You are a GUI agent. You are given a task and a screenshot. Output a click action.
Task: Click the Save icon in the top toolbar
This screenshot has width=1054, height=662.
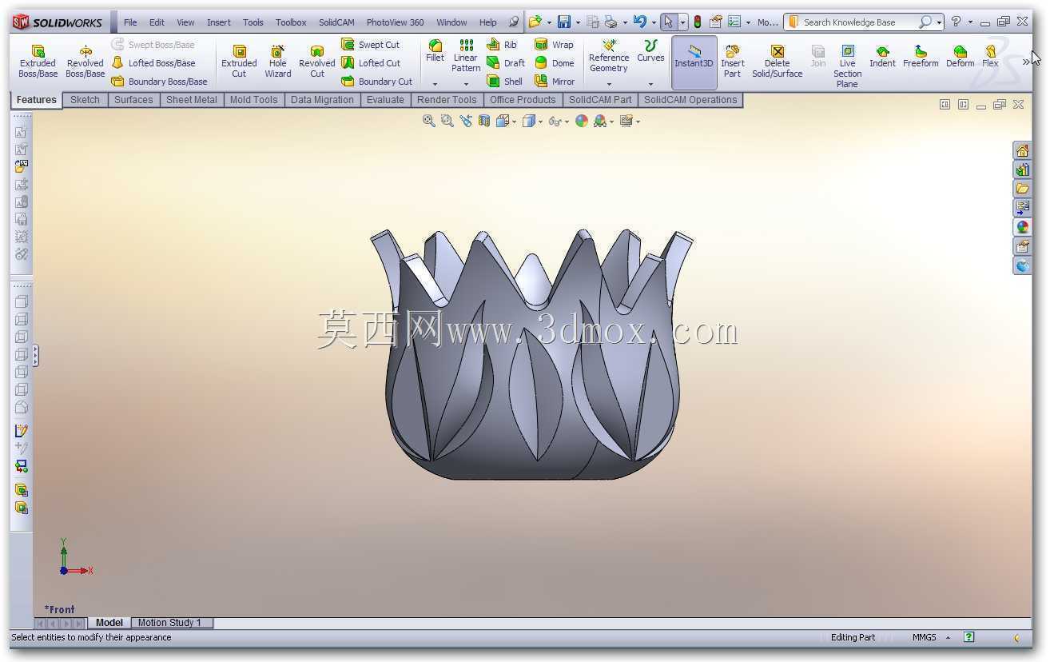(x=564, y=22)
